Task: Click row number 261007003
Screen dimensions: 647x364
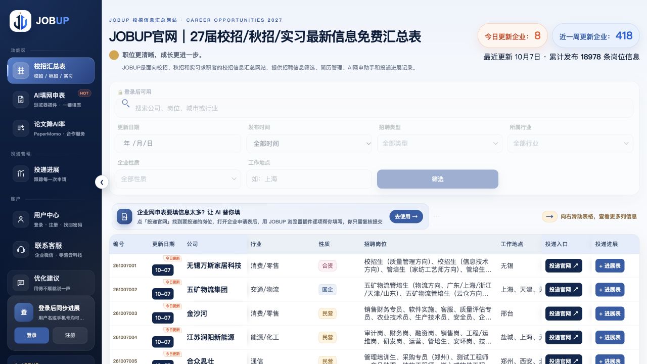Action: [x=125, y=313]
